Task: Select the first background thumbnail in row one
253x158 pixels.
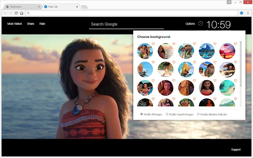Action: 145,51
